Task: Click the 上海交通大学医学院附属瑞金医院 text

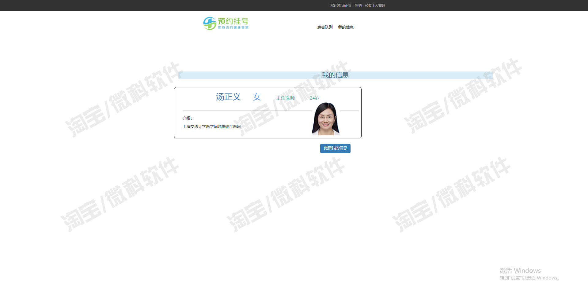Action: tap(212, 126)
